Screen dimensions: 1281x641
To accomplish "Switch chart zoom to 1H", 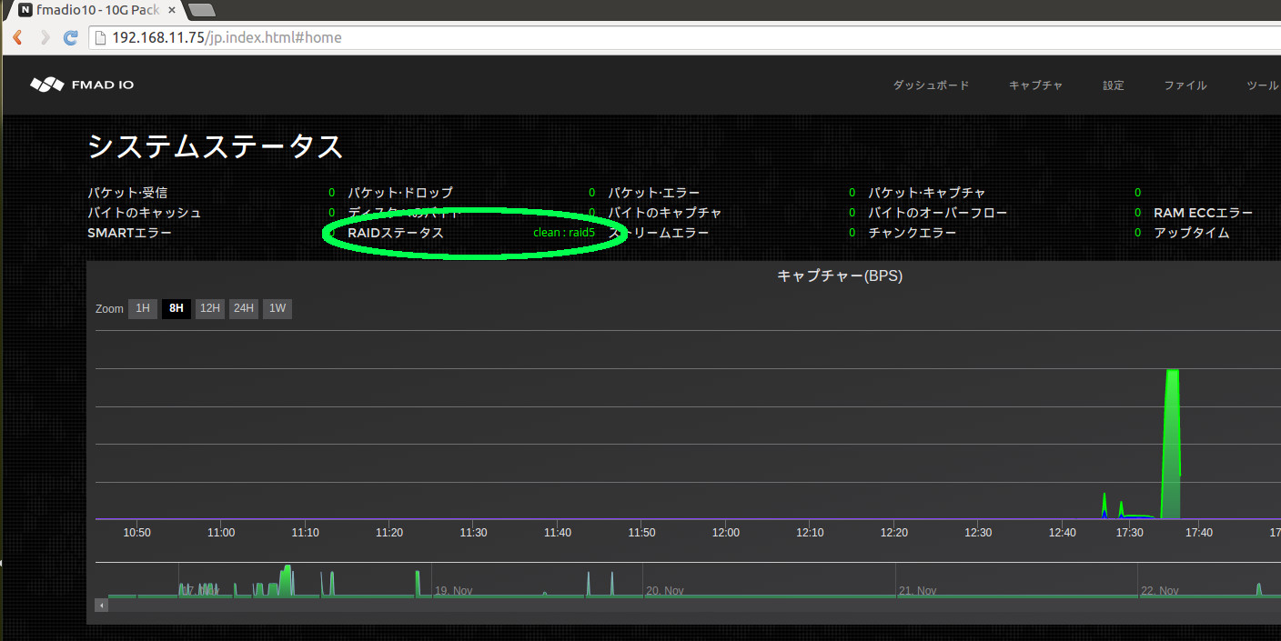I will (142, 308).
